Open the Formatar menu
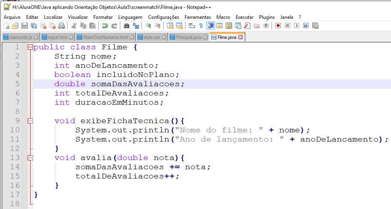The image size is (391, 209). [103, 17]
